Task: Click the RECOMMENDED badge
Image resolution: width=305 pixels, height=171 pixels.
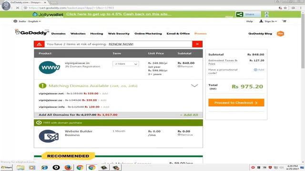Action: coord(68,156)
